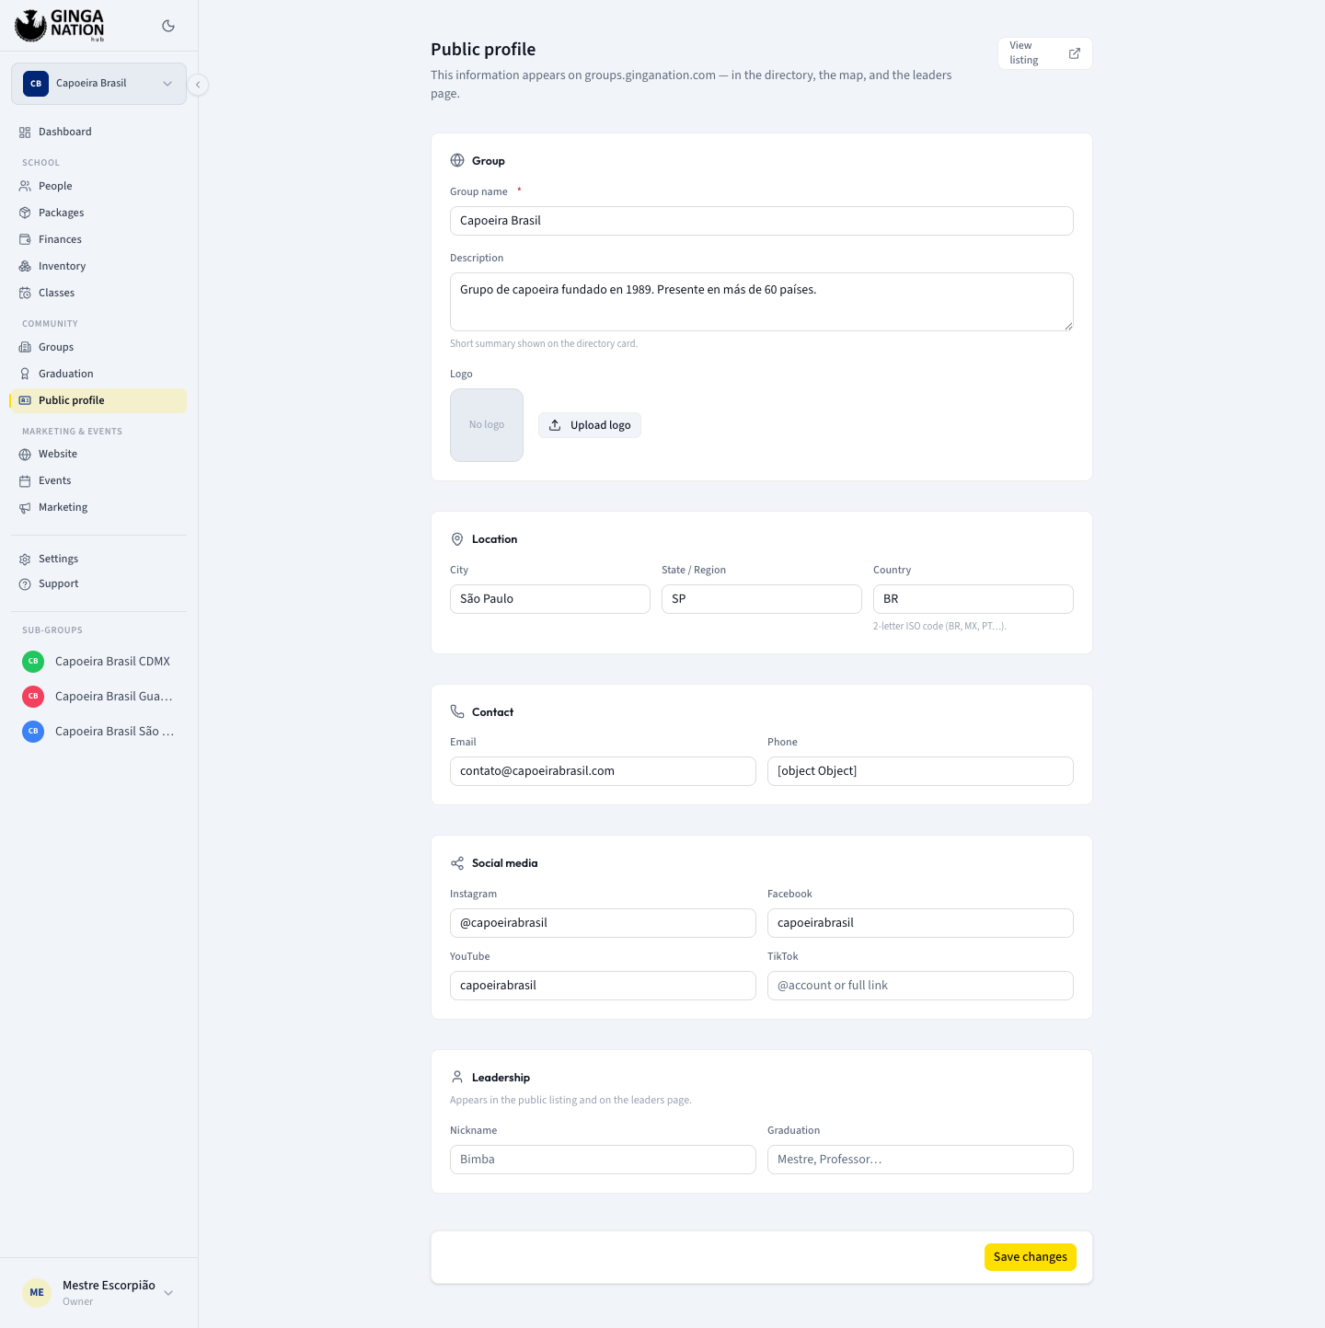Open the Events menu item
Viewport: 1325px width, 1328px height.
[x=98, y=480]
